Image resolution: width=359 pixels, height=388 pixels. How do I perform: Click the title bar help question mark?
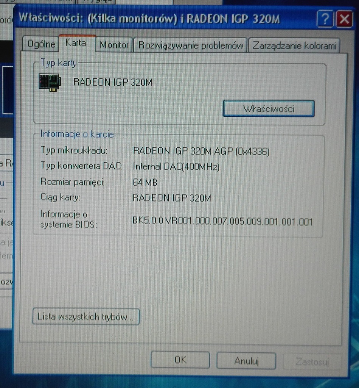325,19
